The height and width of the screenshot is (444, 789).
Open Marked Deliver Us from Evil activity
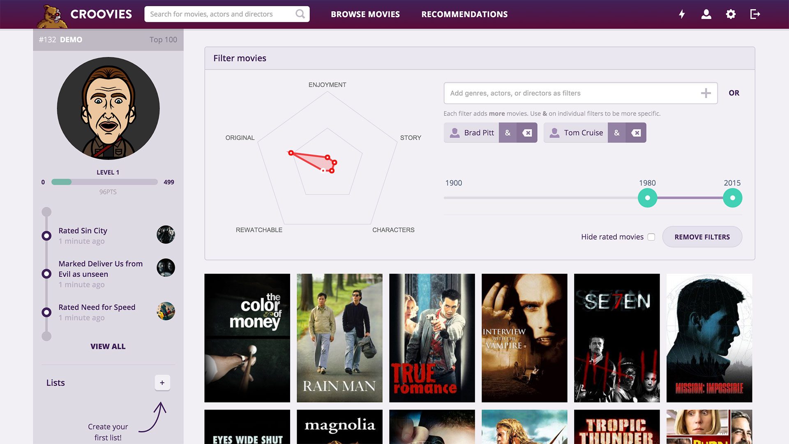coord(100,269)
